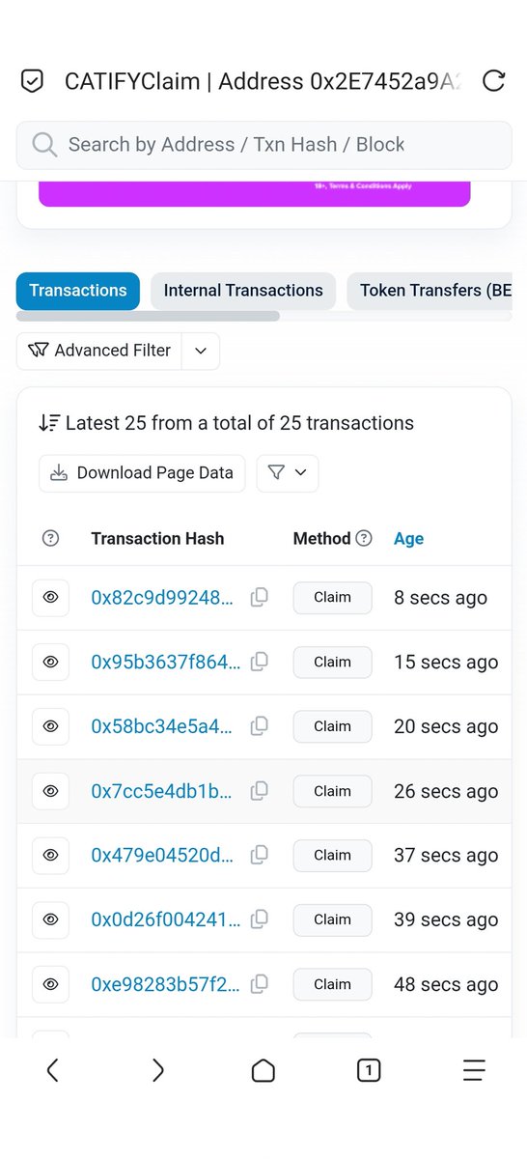Open the funnel filter dropdown
The height and width of the screenshot is (1159, 527).
coord(288,473)
